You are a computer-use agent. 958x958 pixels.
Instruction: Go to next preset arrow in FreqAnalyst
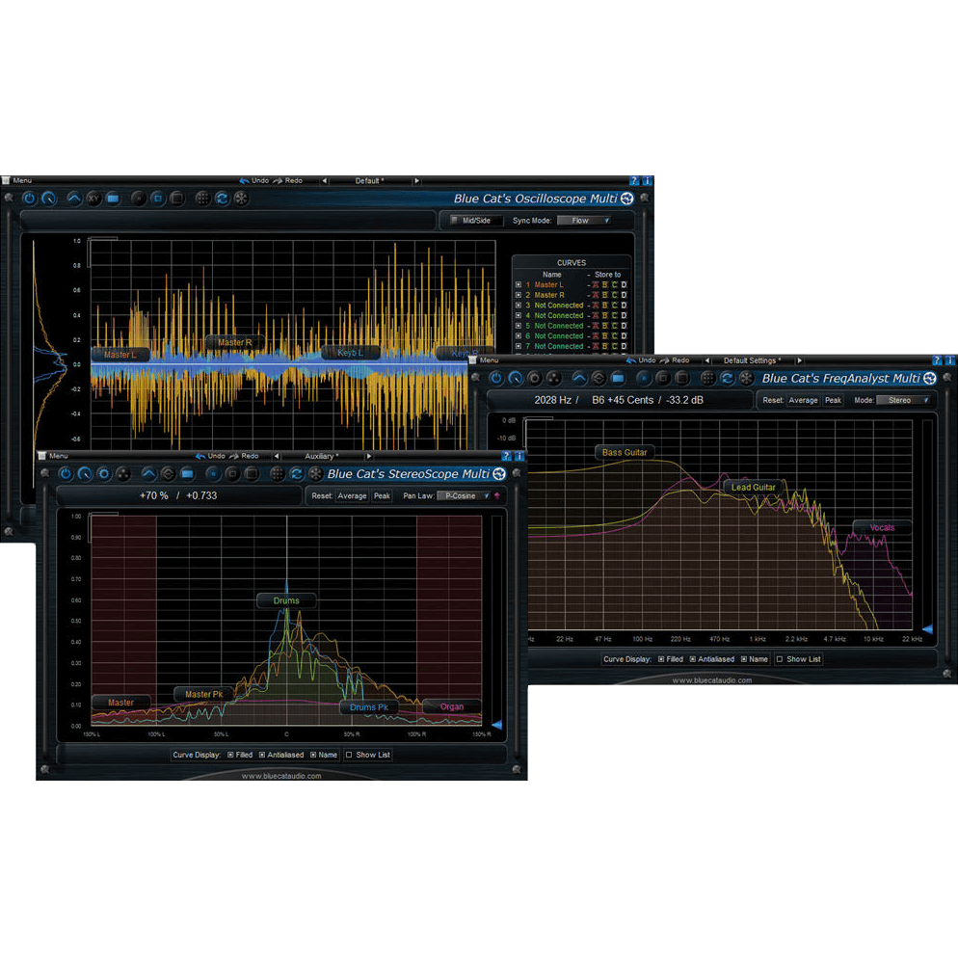coord(799,360)
